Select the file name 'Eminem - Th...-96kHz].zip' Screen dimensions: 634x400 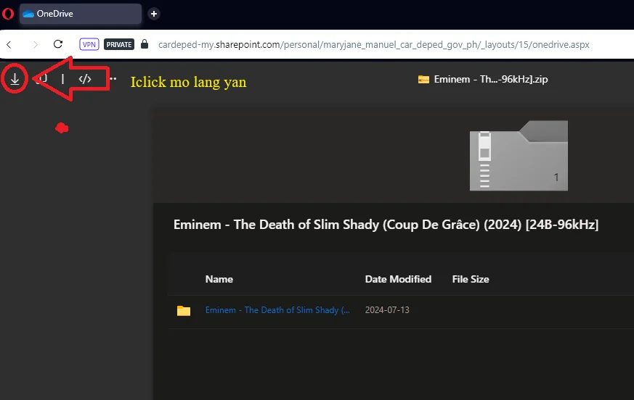pos(491,79)
